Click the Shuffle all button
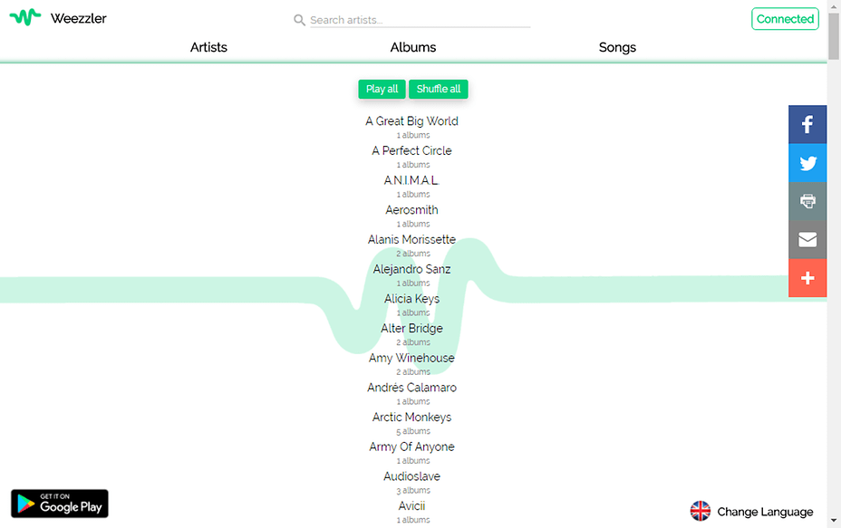The width and height of the screenshot is (841, 528). [x=439, y=89]
